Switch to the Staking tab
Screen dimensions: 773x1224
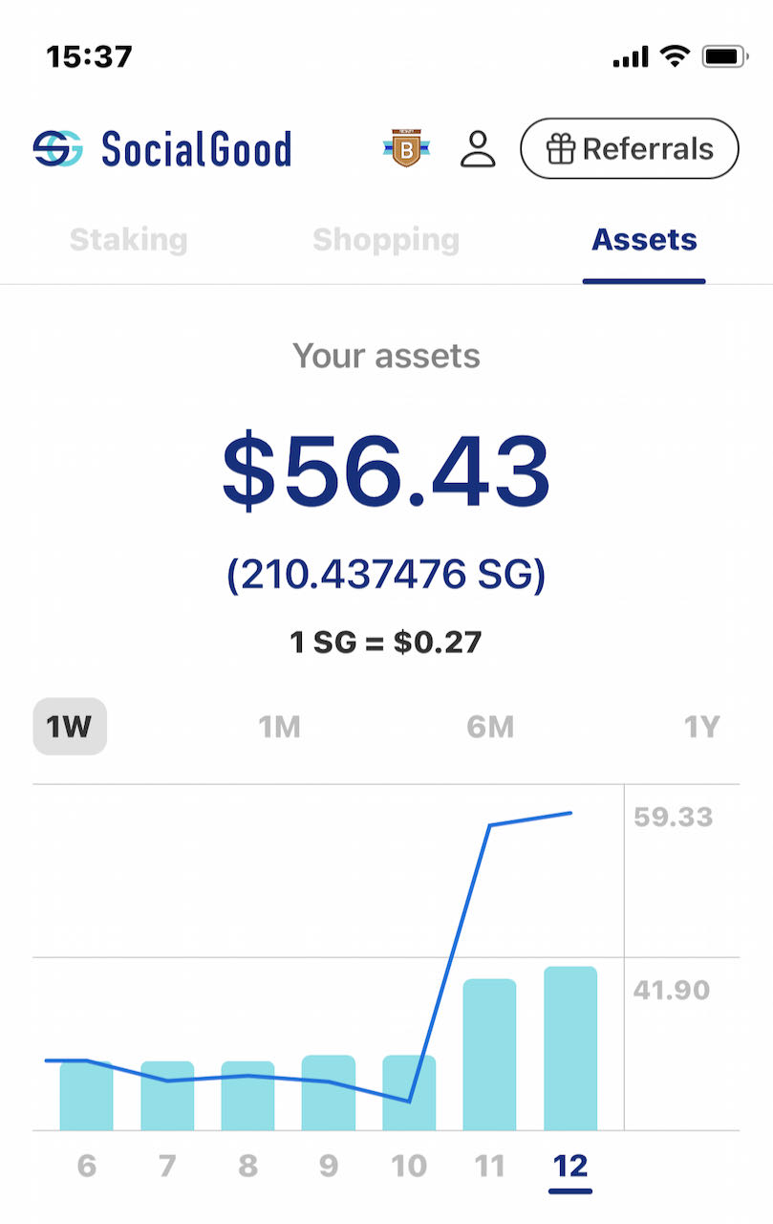coord(129,239)
